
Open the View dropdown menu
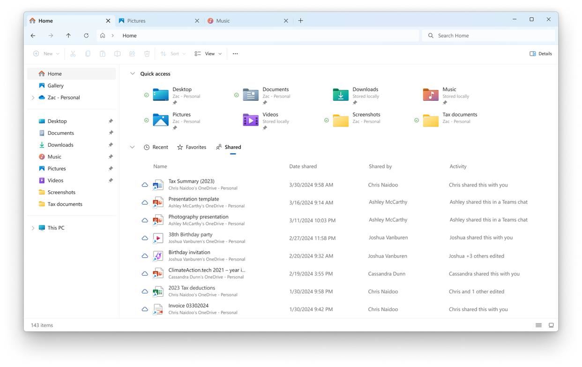coord(208,53)
